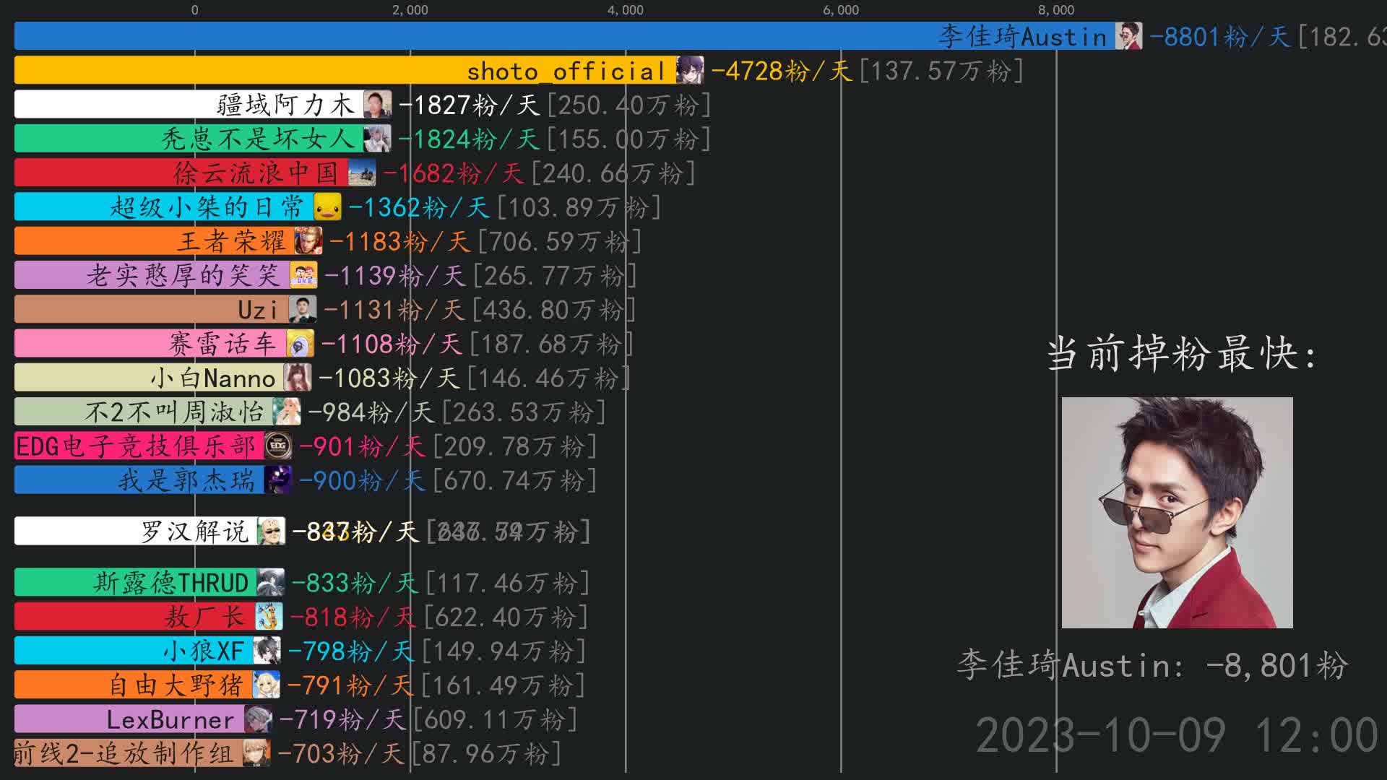Click the -1827粉/天 value for 疆域阿力木

[x=470, y=105]
